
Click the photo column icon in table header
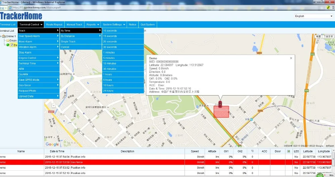(288, 151)
